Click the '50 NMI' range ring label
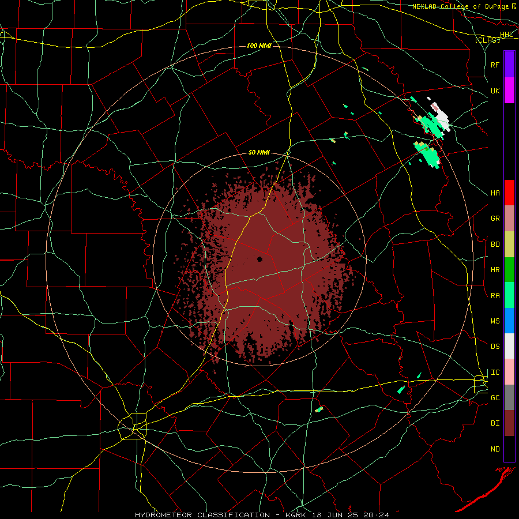Image resolution: width=519 pixels, height=519 pixels. (x=259, y=153)
